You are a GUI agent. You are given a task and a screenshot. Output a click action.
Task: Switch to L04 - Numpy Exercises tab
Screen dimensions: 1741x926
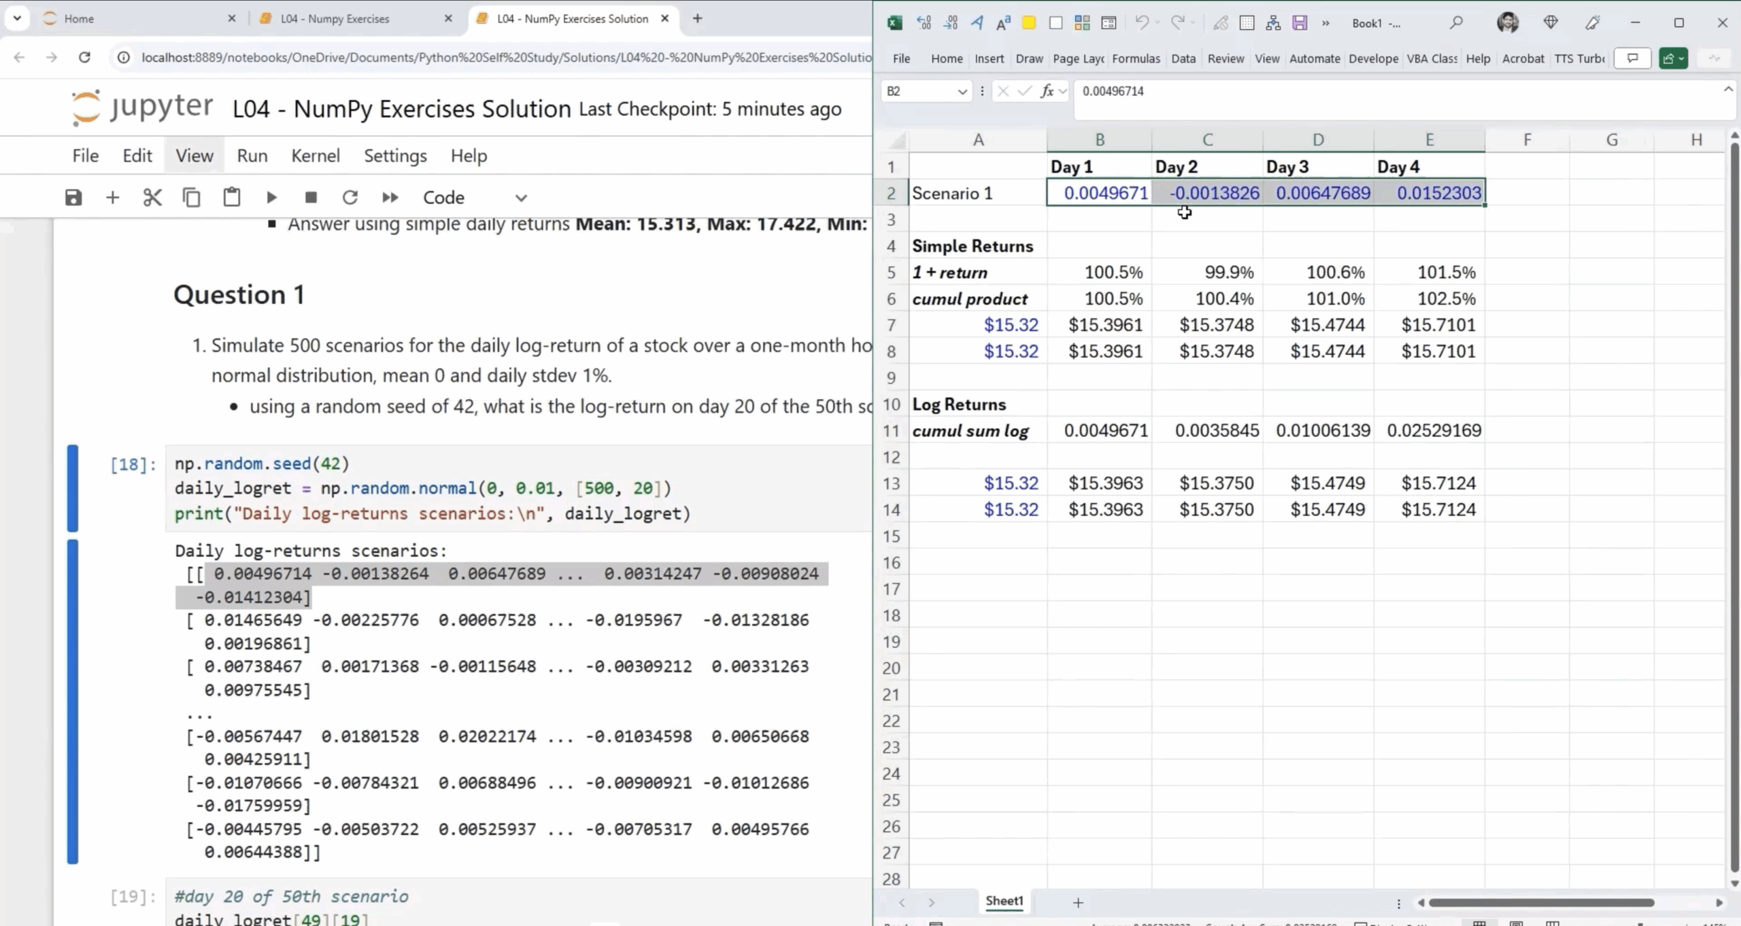(x=335, y=19)
